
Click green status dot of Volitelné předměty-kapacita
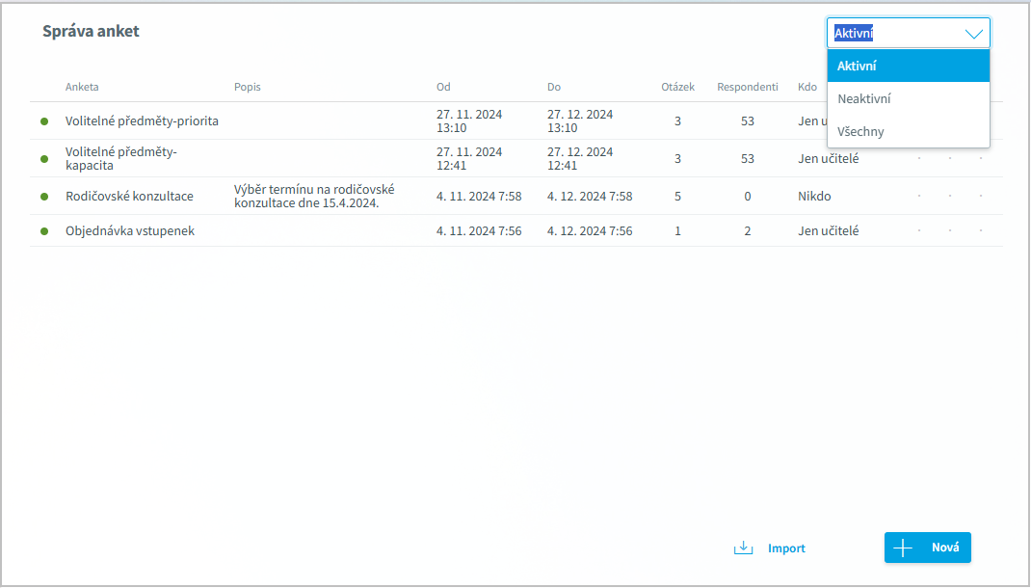pyautogui.click(x=44, y=158)
